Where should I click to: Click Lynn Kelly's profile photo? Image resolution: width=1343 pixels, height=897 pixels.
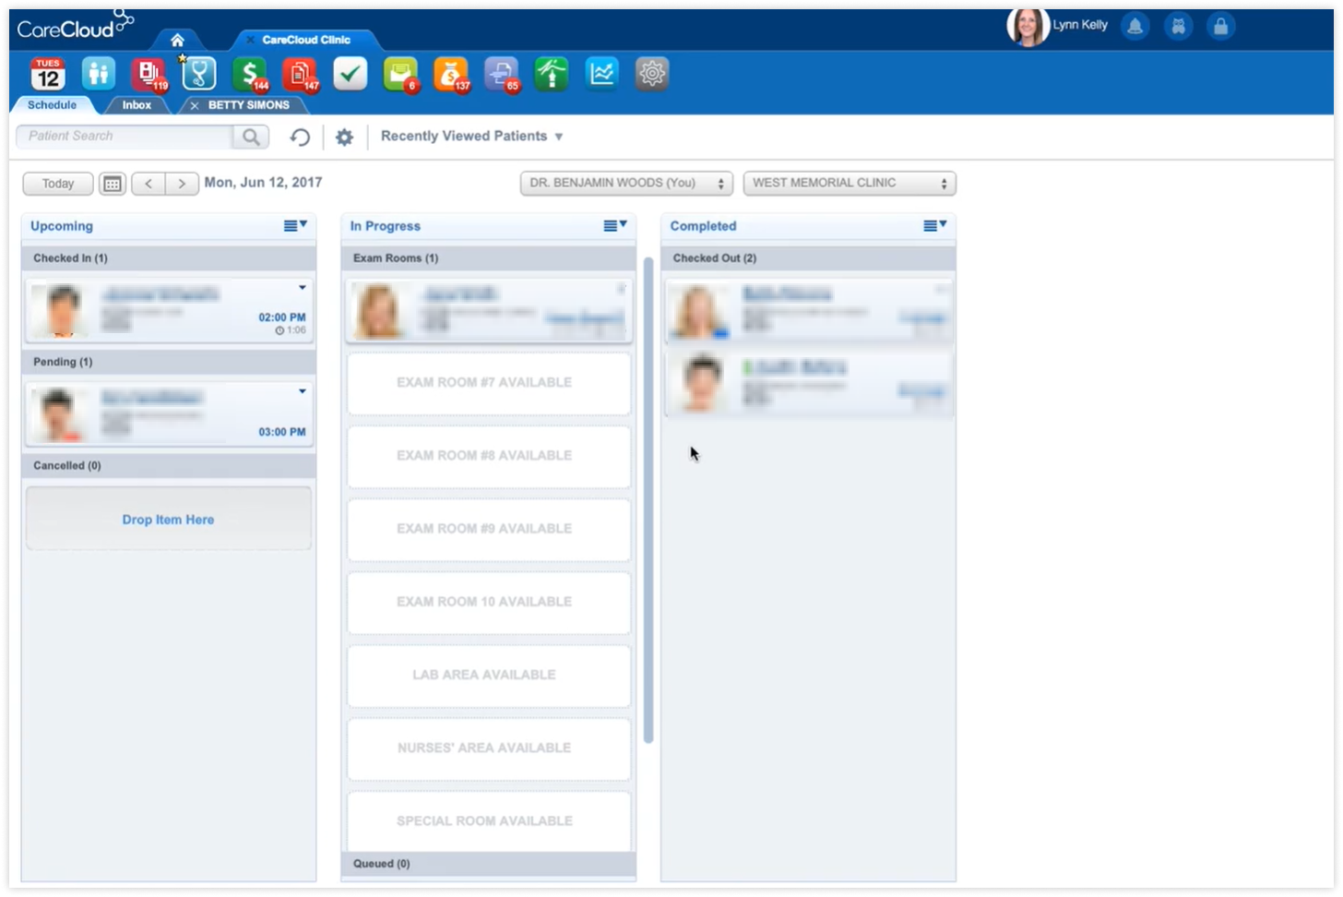pos(1027,27)
